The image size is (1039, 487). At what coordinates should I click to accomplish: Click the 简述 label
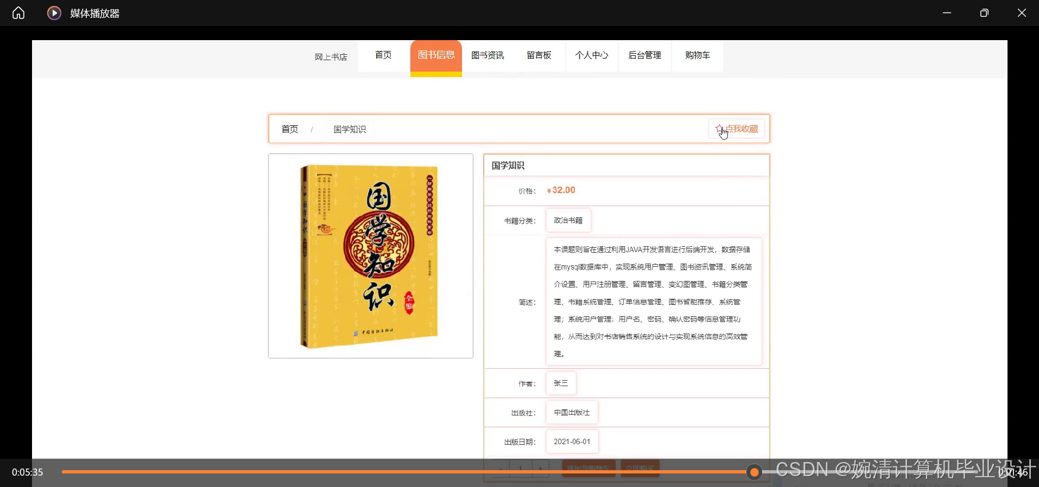527,302
